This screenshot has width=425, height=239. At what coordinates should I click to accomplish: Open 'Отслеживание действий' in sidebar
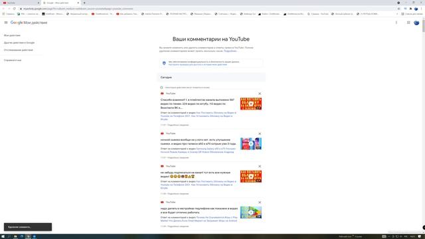[19, 50]
